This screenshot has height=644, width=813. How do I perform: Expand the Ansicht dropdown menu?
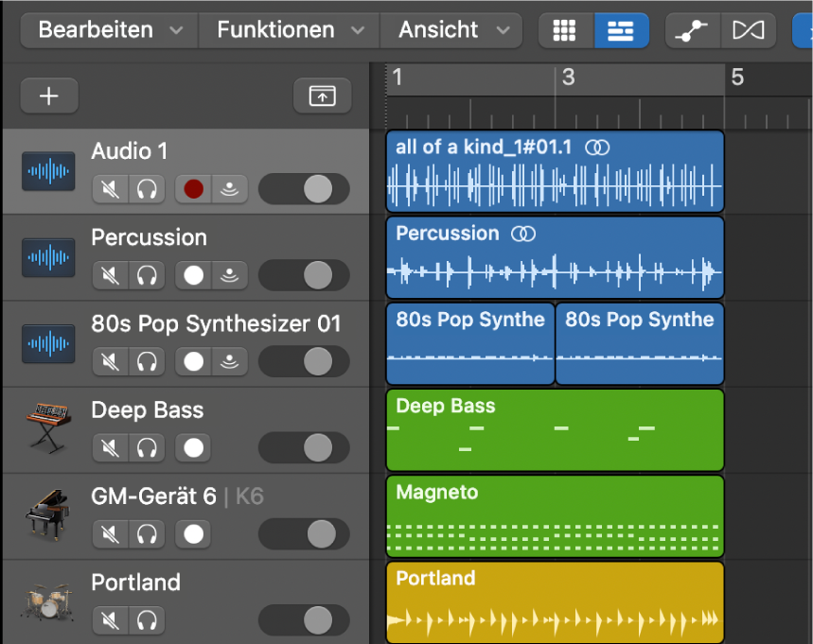tap(451, 30)
